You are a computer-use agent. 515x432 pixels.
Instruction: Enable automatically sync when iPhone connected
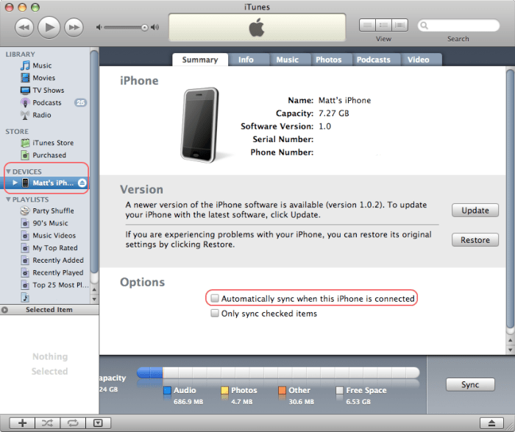215,298
